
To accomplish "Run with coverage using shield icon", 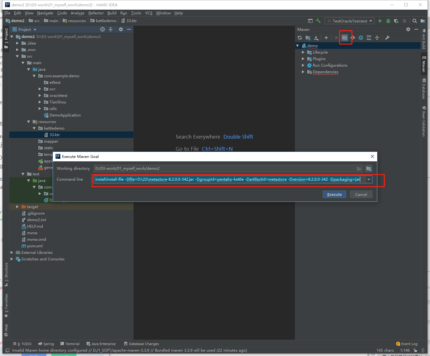I will pyautogui.click(x=396, y=21).
